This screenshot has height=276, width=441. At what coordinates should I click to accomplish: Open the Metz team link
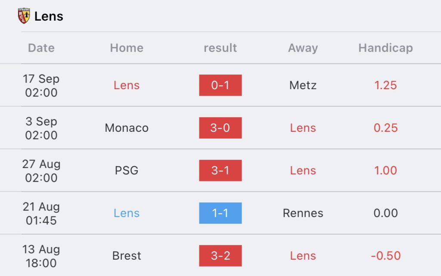pyautogui.click(x=303, y=85)
